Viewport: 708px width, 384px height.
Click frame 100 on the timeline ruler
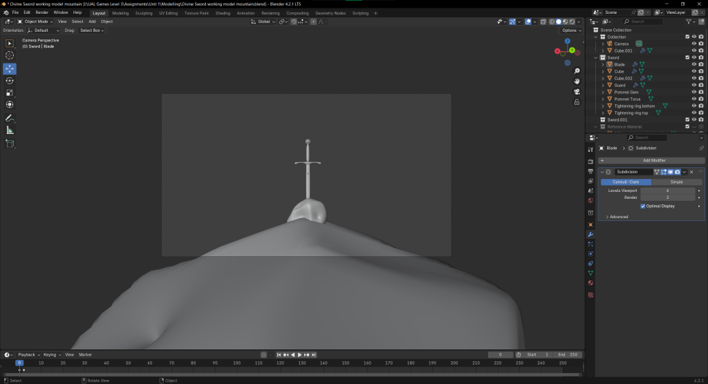point(236,363)
